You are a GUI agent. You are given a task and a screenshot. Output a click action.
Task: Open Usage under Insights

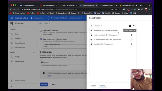pyautogui.click(x=17, y=57)
